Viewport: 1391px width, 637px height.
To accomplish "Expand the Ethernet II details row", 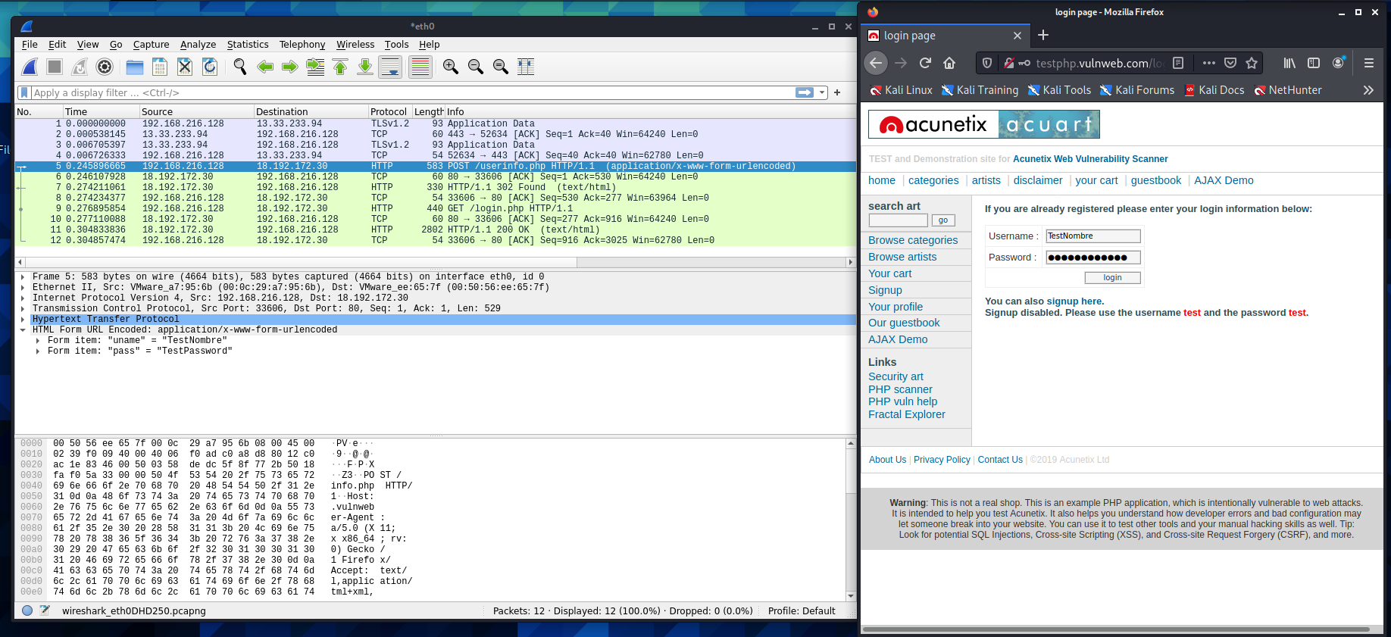I will 23,287.
